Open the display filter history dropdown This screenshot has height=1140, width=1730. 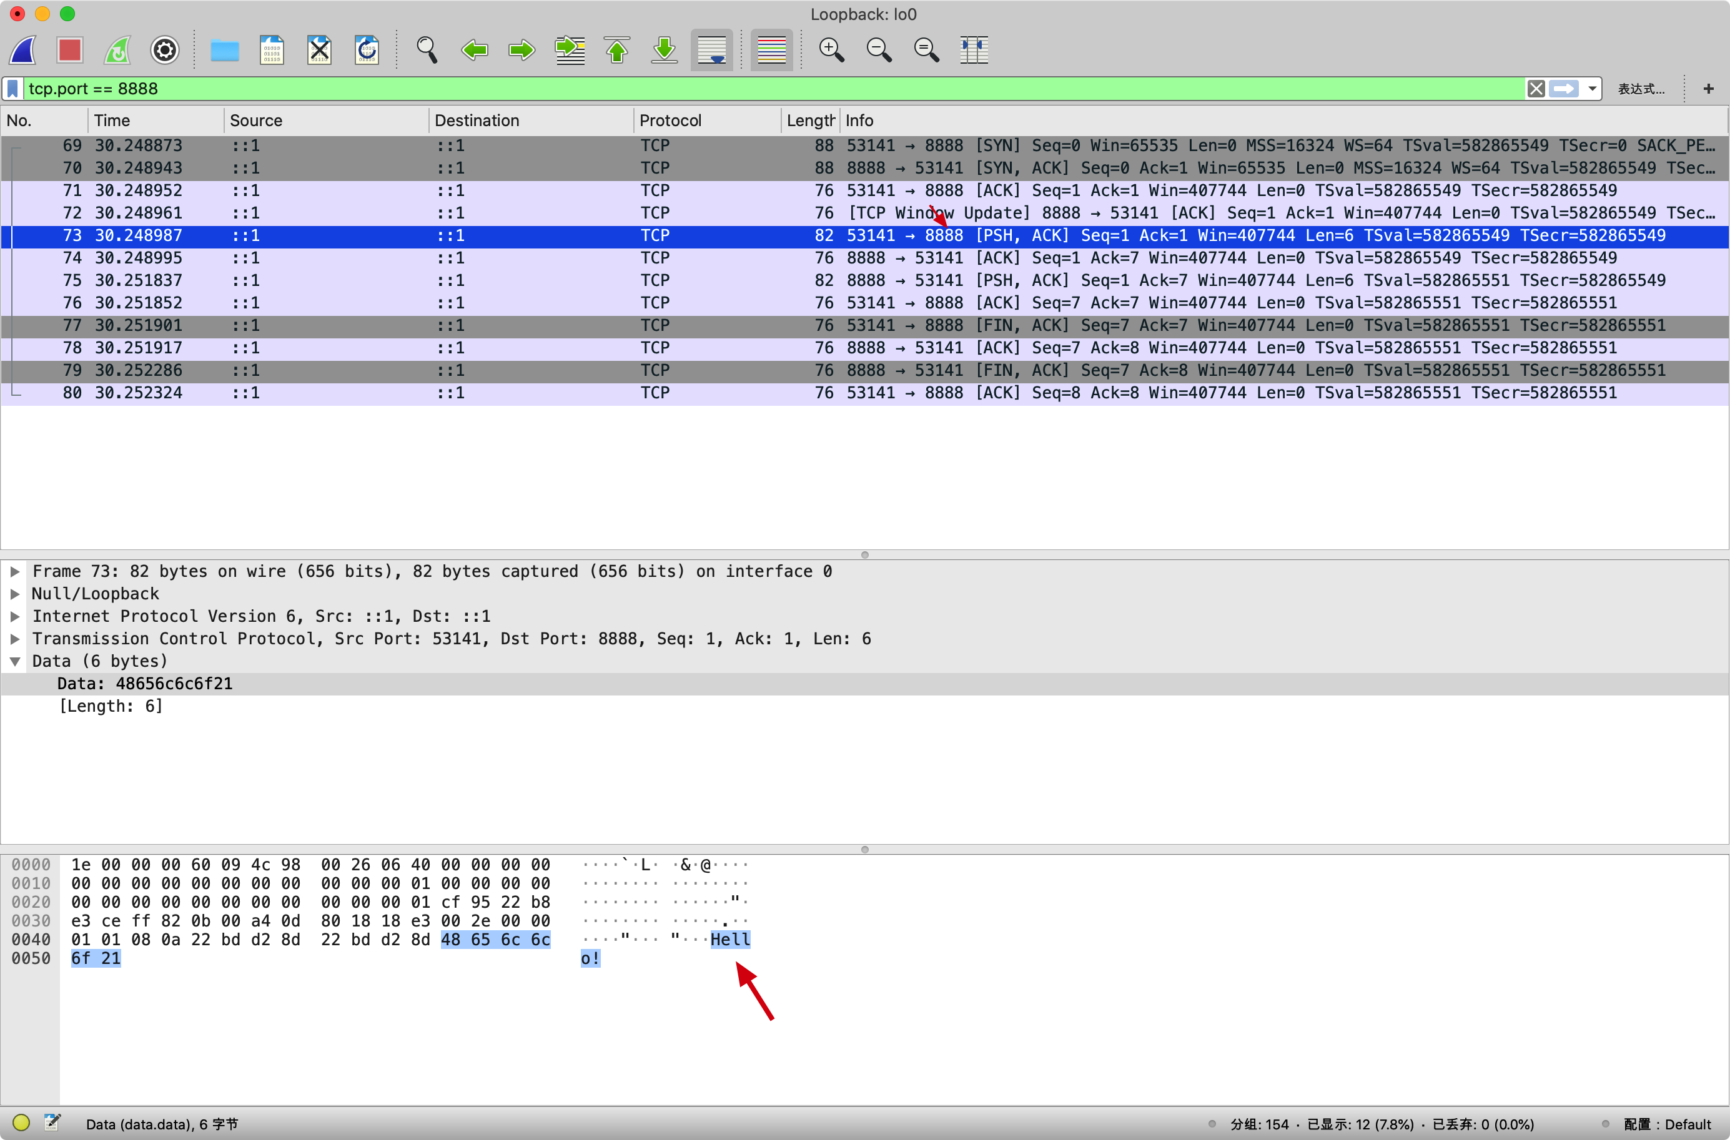click(x=1593, y=89)
